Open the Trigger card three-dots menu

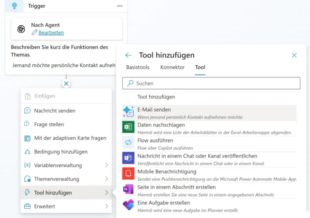(x=120, y=6)
